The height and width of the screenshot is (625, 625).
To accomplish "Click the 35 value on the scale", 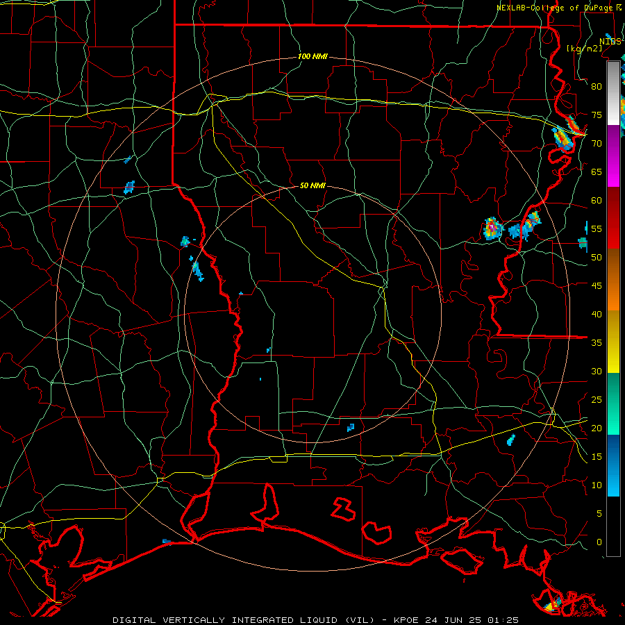I will (597, 343).
